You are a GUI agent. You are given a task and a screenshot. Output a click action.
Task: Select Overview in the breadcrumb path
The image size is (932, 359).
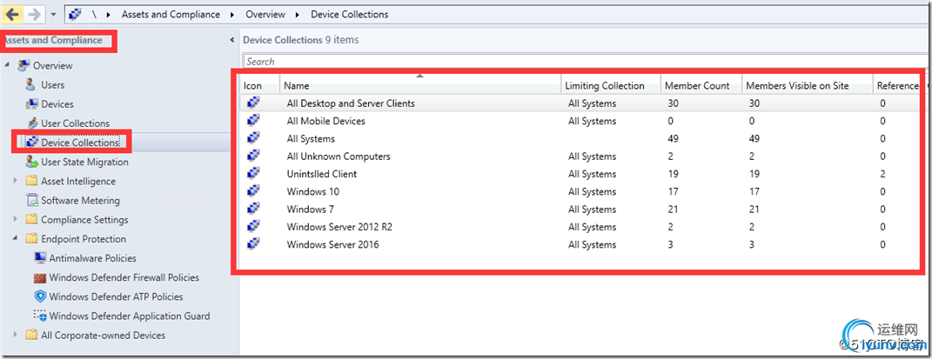tap(265, 14)
